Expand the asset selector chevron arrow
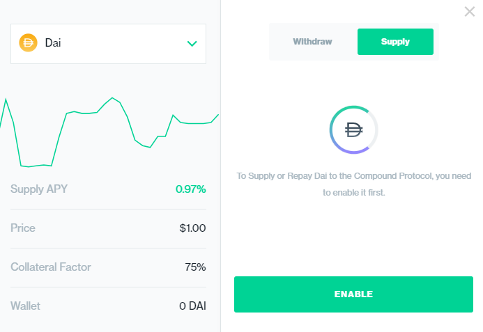This screenshot has height=332, width=483. tap(192, 44)
